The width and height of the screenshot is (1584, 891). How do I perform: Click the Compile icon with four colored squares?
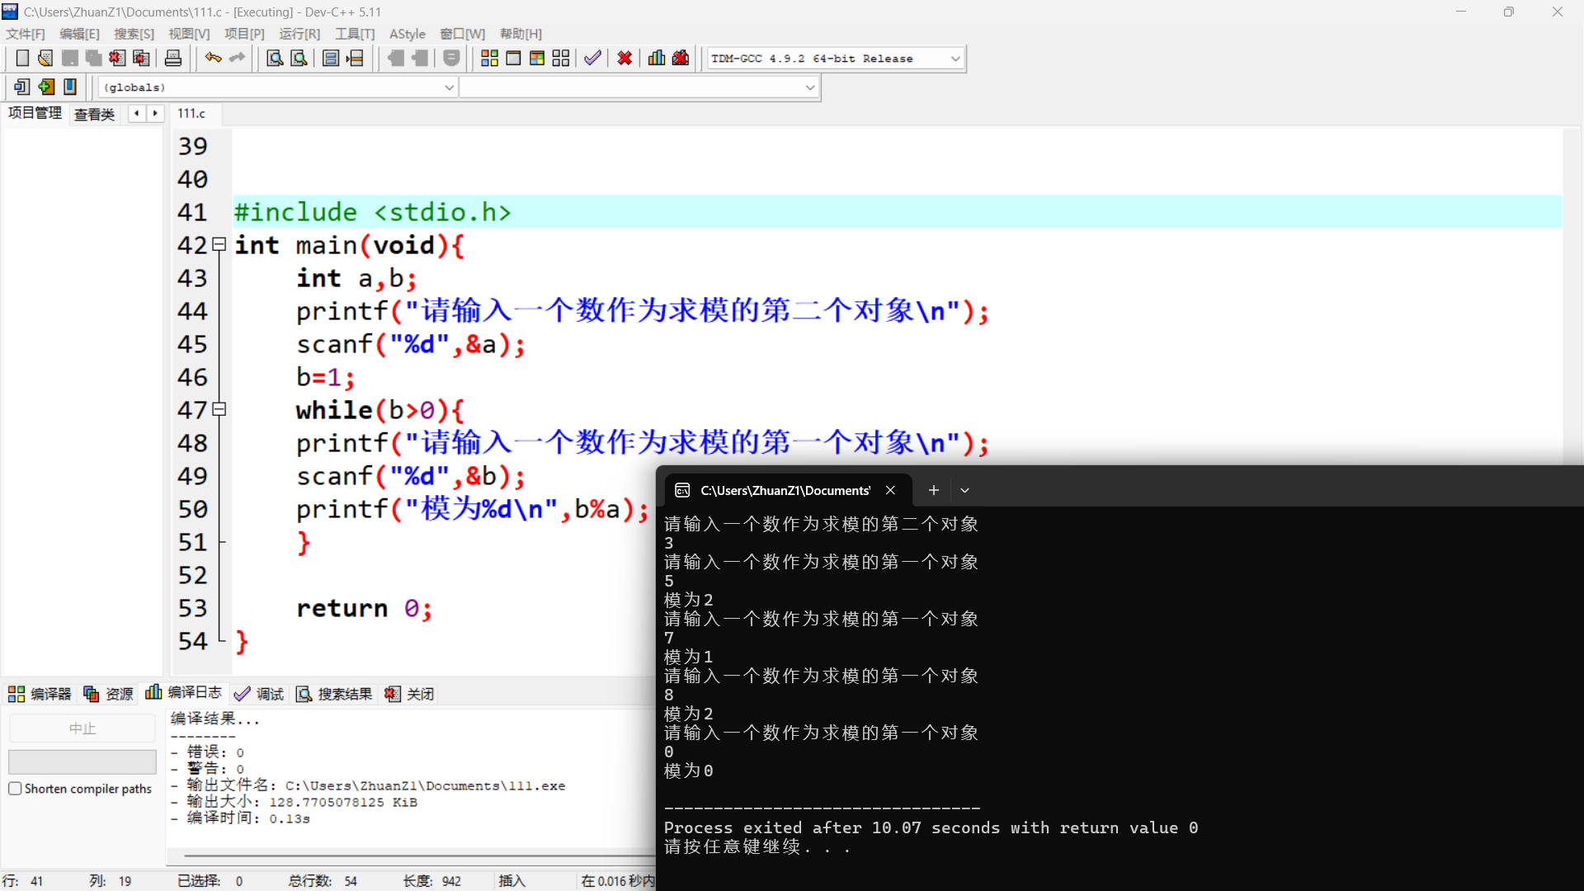pyautogui.click(x=489, y=59)
